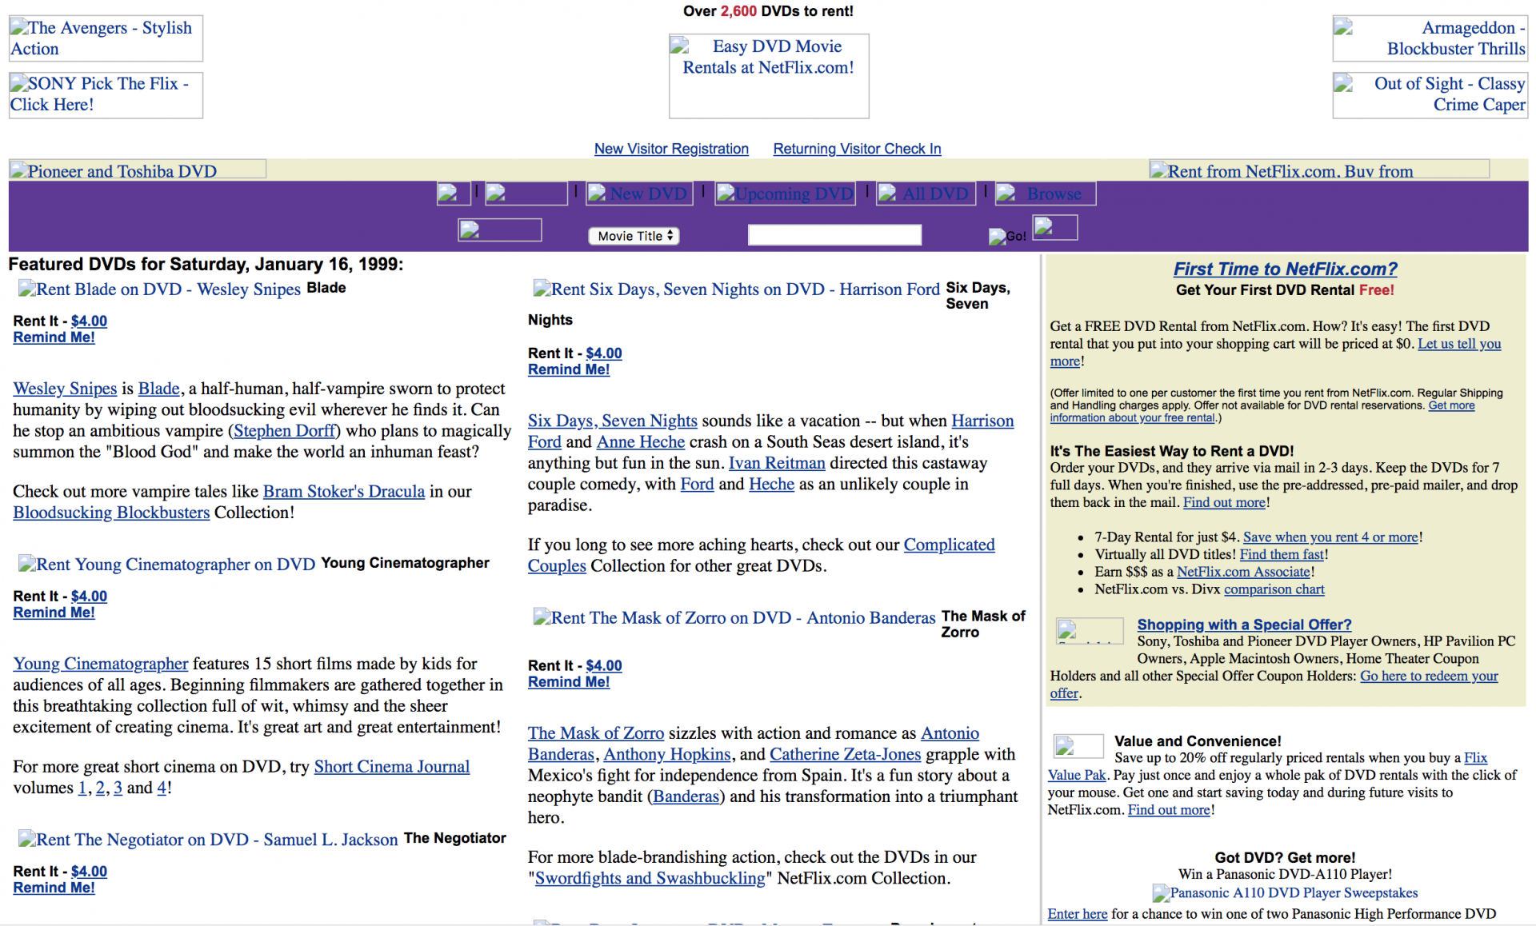
Task: Click Enter here sweepstakes link
Action: coord(1078,914)
